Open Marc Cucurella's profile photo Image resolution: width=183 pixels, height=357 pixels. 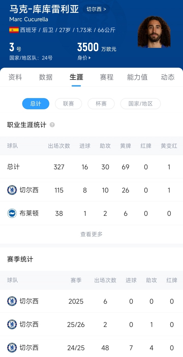154,32
